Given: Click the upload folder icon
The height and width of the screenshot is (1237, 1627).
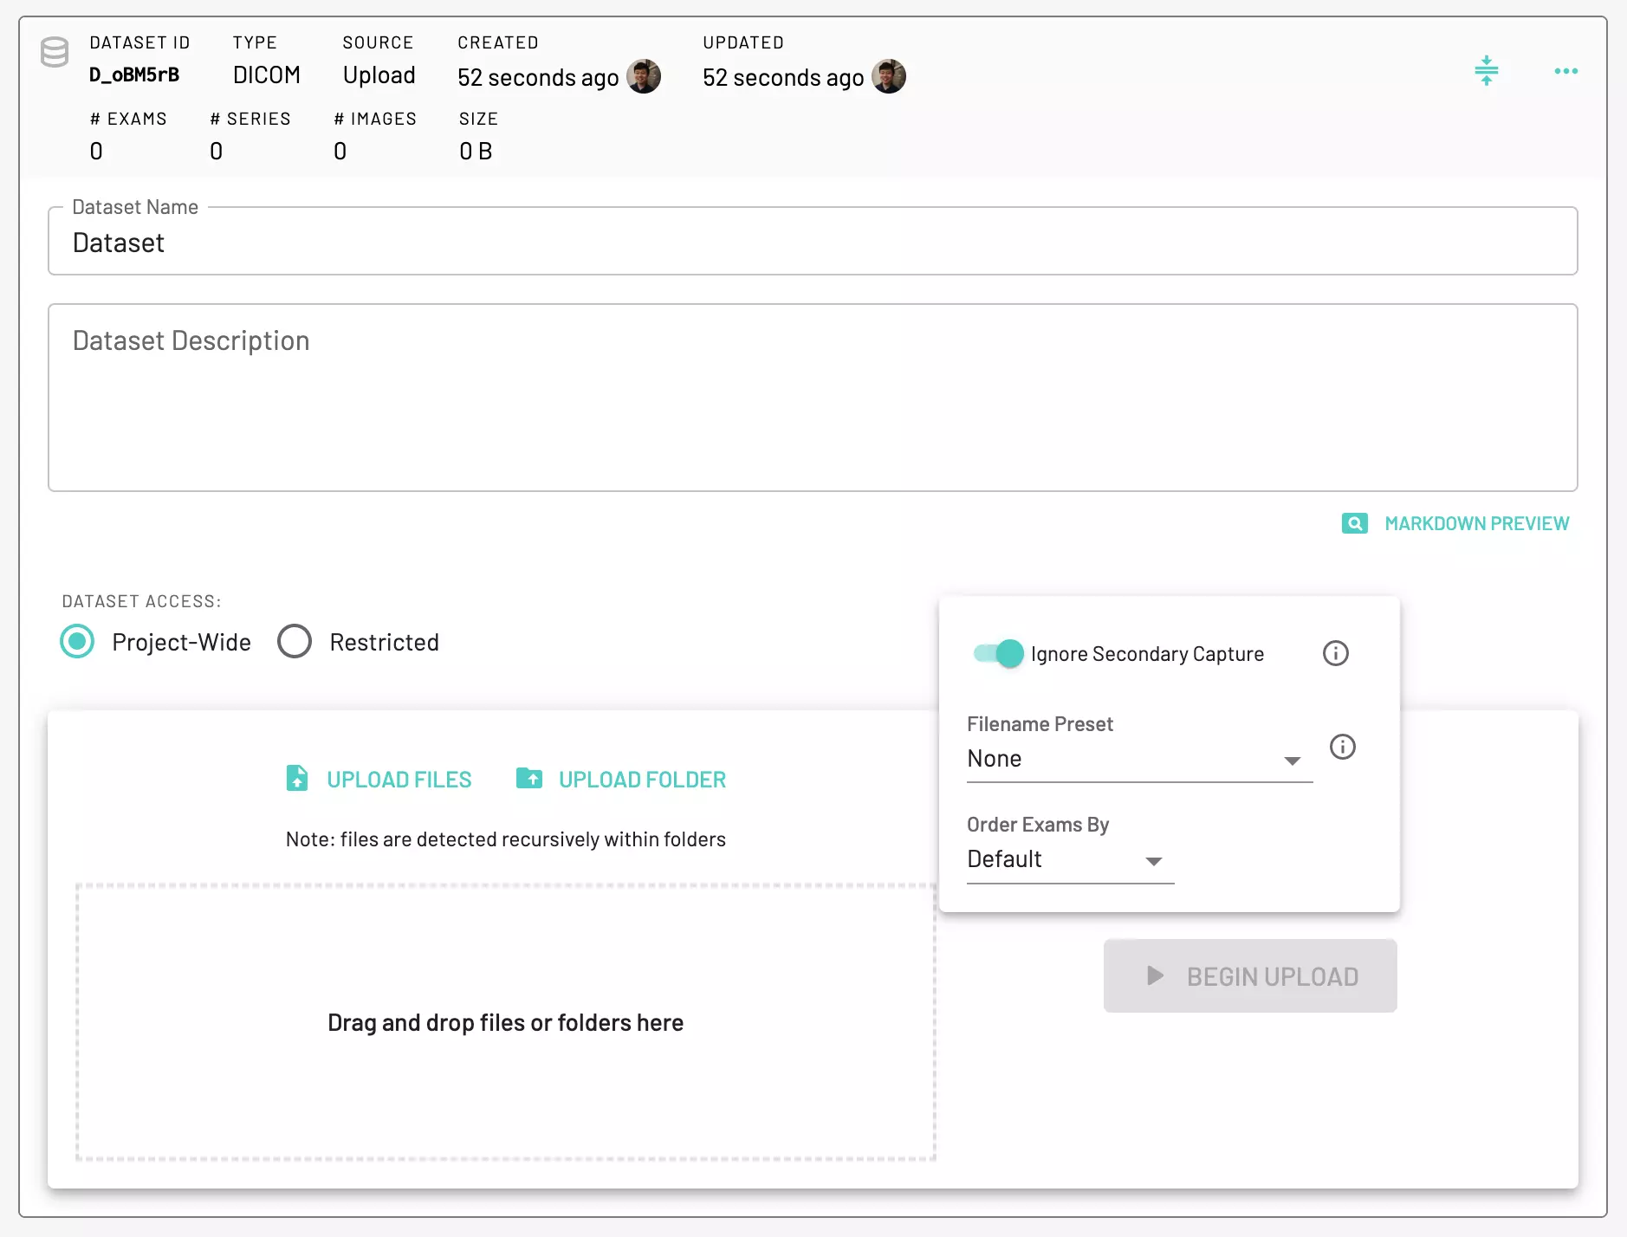Looking at the screenshot, I should click(x=529, y=779).
